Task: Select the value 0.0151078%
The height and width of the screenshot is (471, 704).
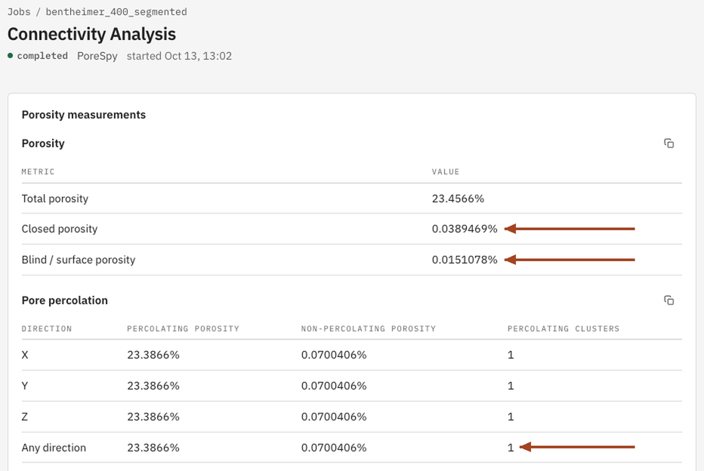Action: point(465,260)
